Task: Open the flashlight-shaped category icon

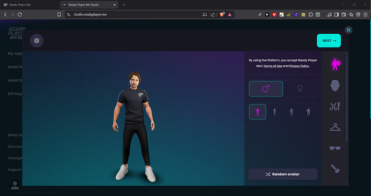Action: click(x=335, y=169)
